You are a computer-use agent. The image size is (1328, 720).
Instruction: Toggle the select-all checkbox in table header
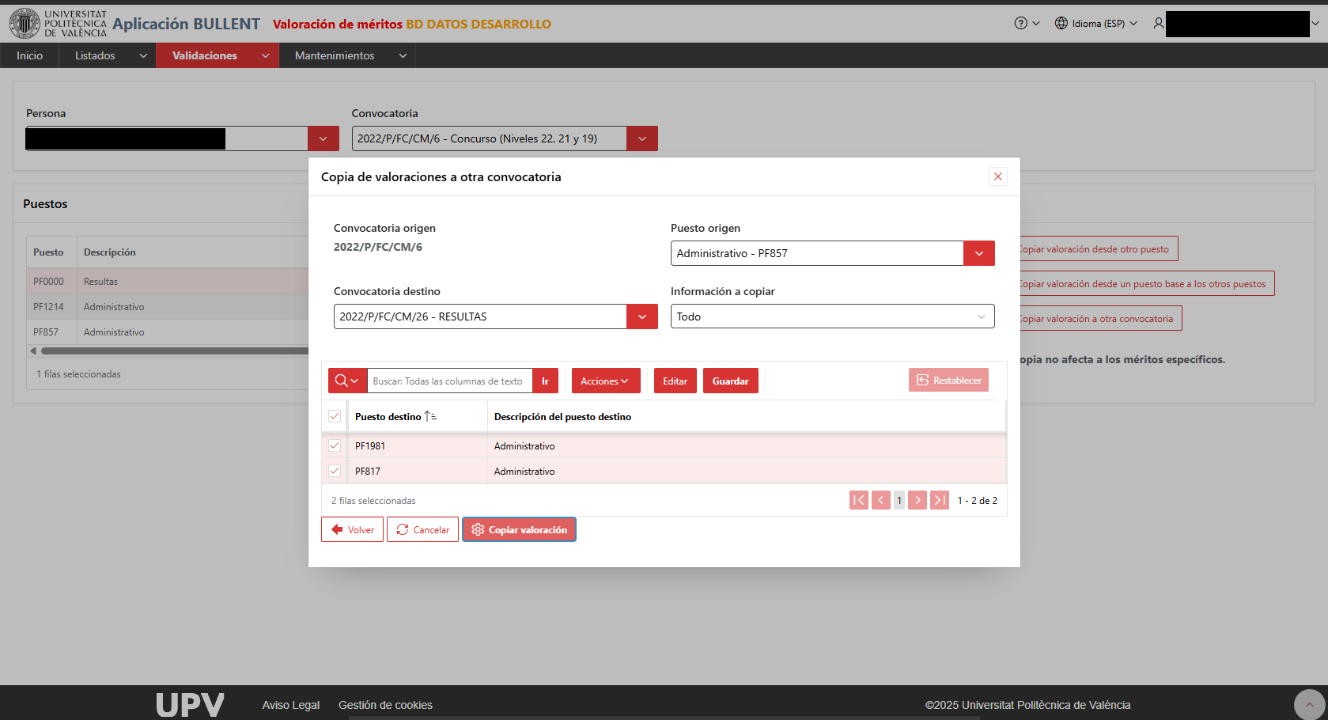pos(335,416)
